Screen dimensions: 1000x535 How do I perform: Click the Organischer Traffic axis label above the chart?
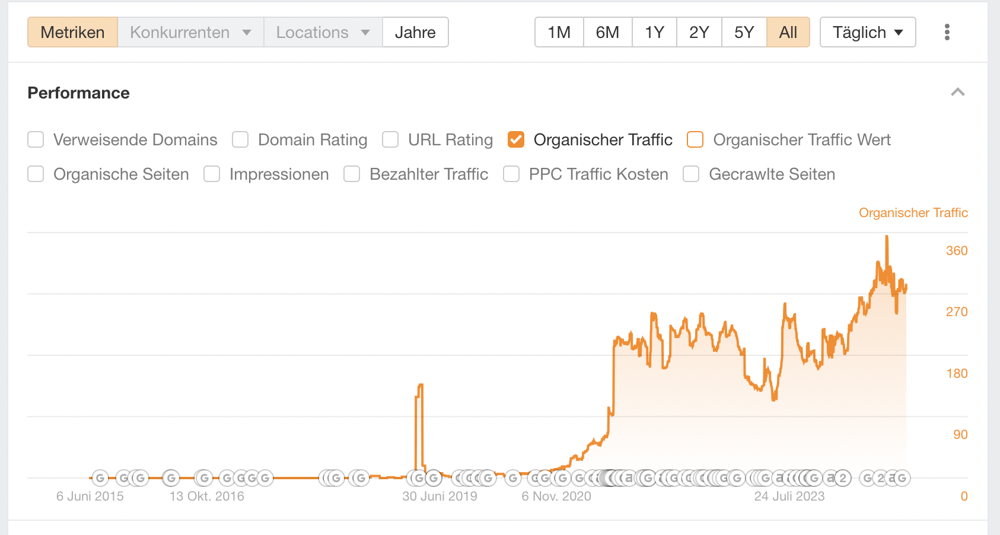(x=913, y=213)
